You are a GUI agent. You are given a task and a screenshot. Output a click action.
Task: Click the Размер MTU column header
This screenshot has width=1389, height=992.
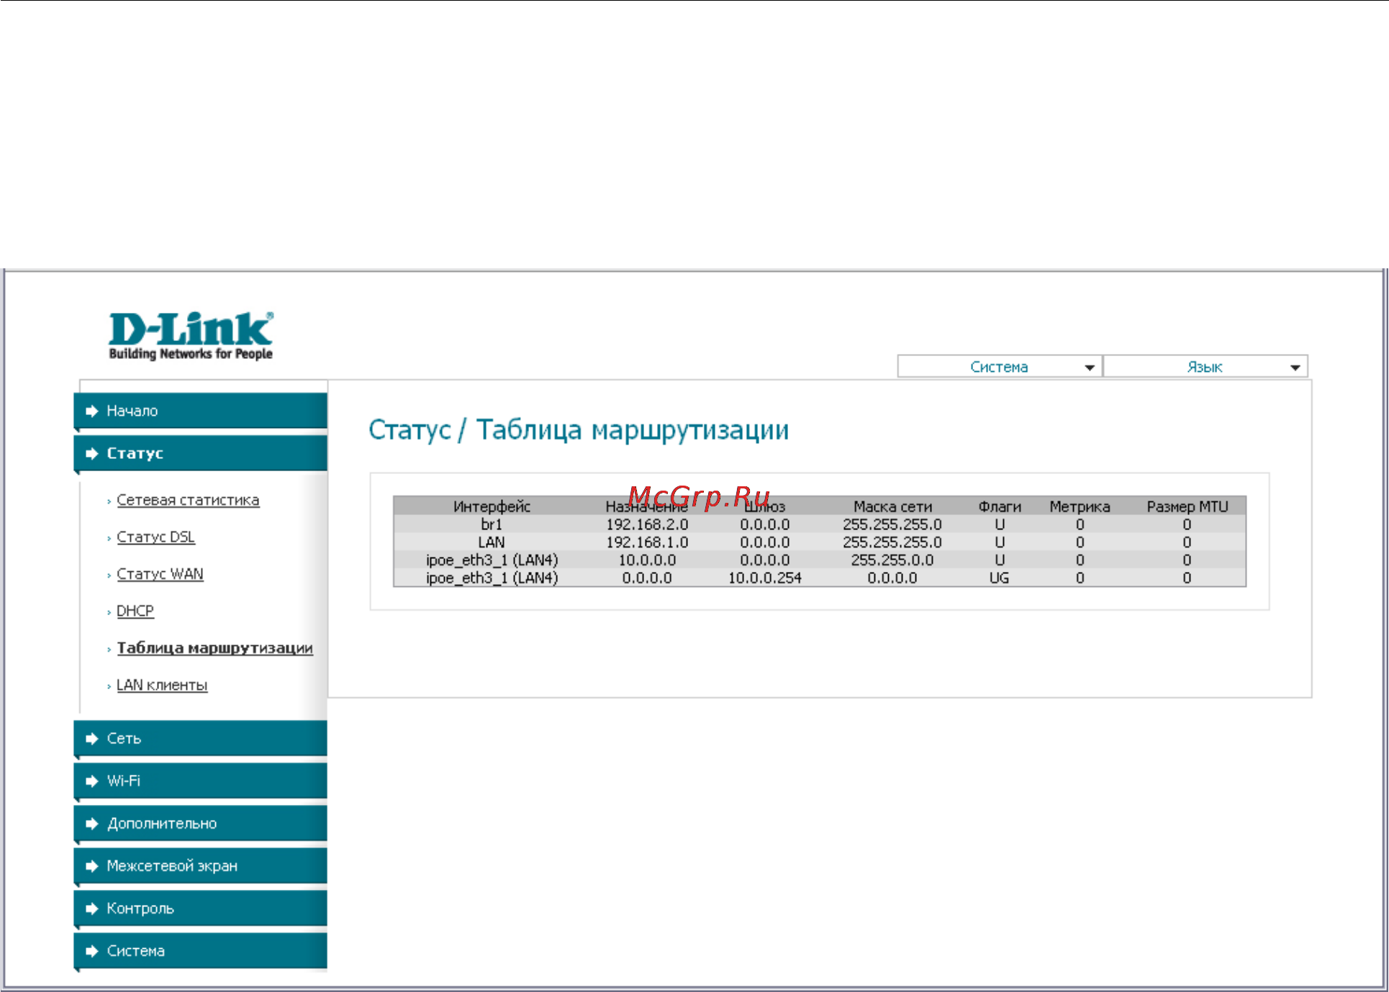(1187, 506)
